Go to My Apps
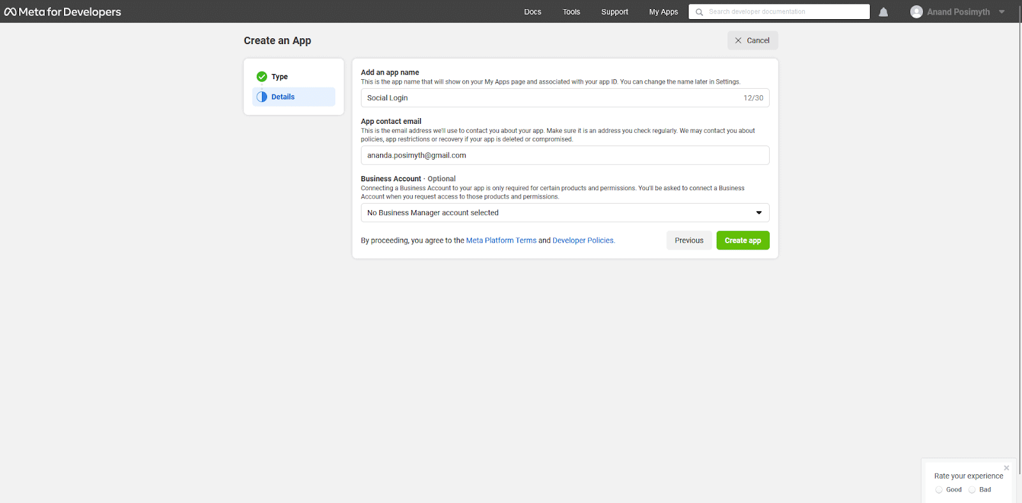 pos(664,11)
